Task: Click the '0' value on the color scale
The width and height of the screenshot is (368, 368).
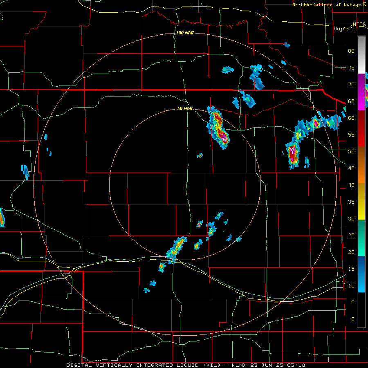Action: pos(353,319)
